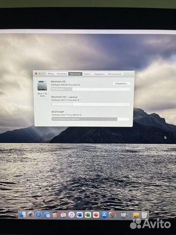Switch to the Поддержка tab

(x=99, y=74)
